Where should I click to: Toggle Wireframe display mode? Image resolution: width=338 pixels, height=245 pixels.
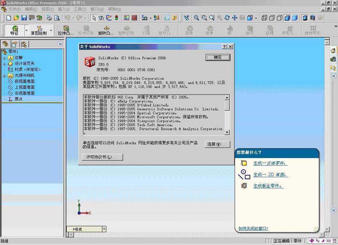[x=264, y=18]
